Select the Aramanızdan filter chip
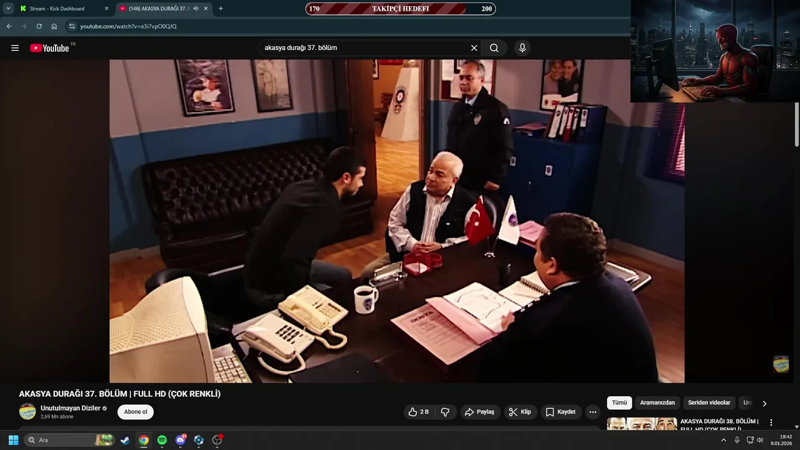The image size is (800, 450). pos(657,403)
